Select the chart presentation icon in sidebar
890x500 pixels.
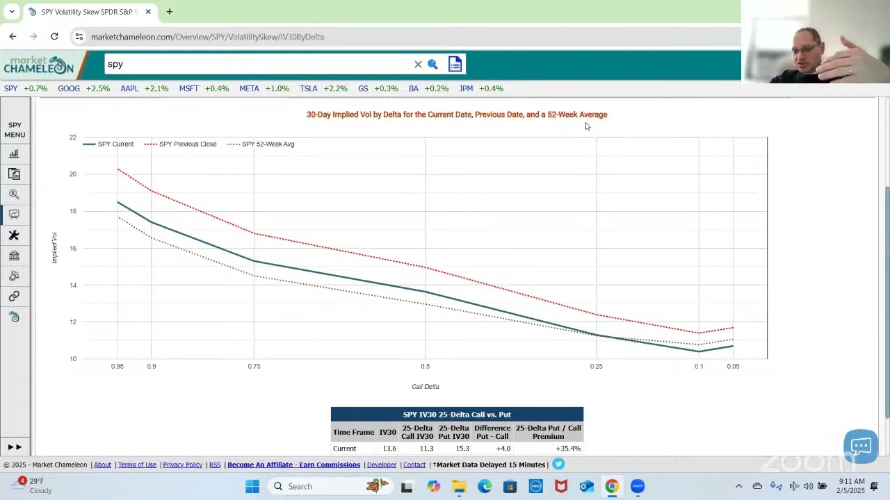point(14,215)
